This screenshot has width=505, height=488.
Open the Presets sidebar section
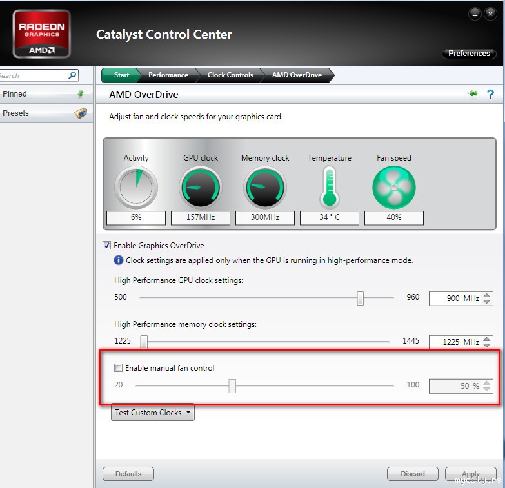(x=46, y=113)
